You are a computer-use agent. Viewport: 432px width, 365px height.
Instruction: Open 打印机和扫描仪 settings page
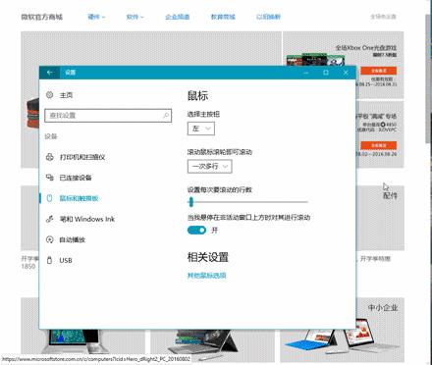click(82, 157)
